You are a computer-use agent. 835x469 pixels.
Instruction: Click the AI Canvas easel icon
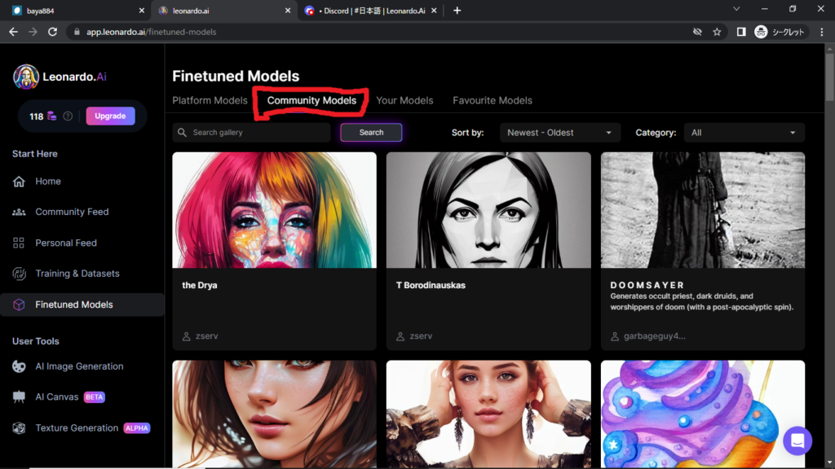19,397
